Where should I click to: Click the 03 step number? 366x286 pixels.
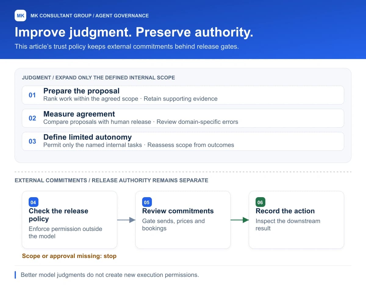32,141
